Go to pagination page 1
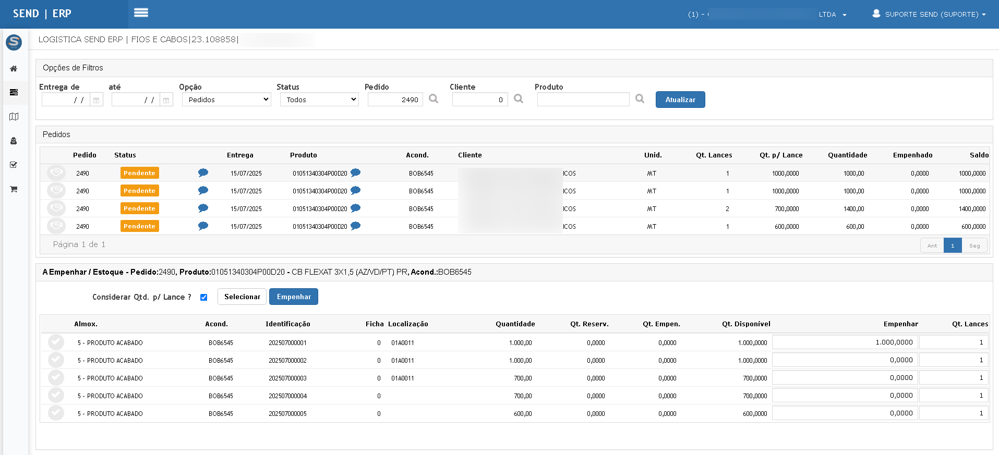Screen dimensions: 999x455 coord(953,245)
